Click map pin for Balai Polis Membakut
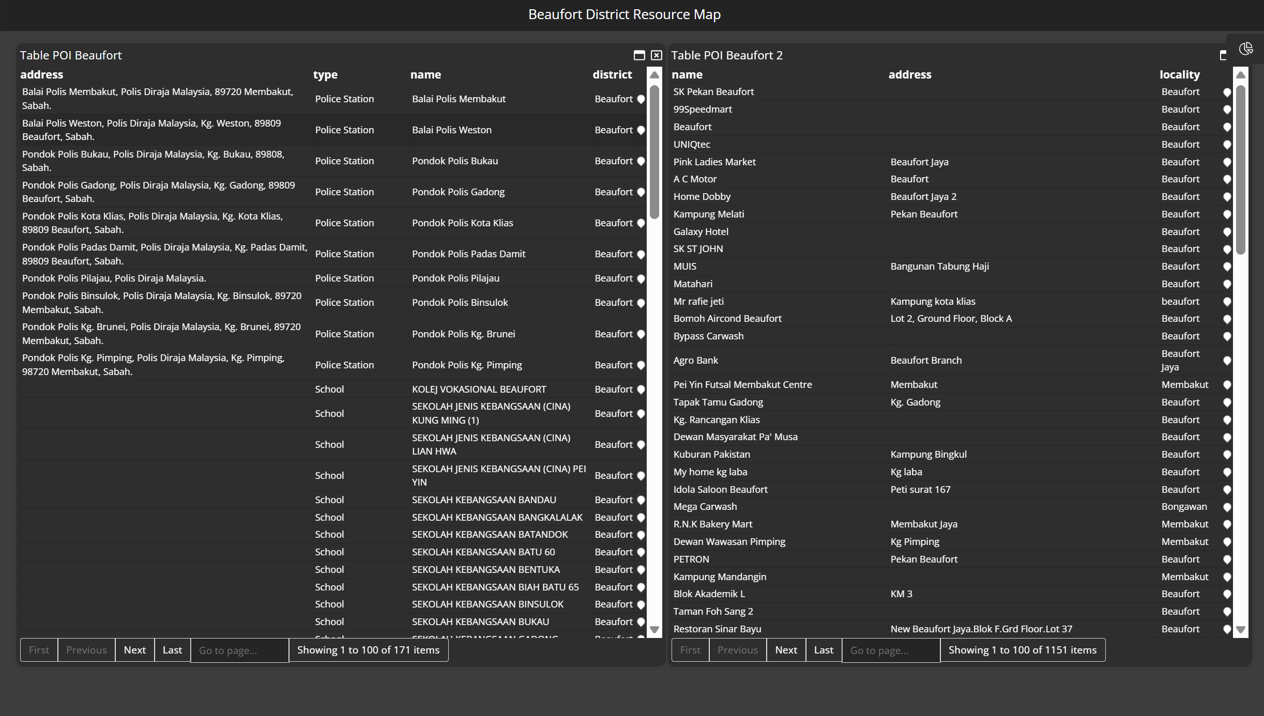This screenshot has width=1264, height=716. pos(641,99)
